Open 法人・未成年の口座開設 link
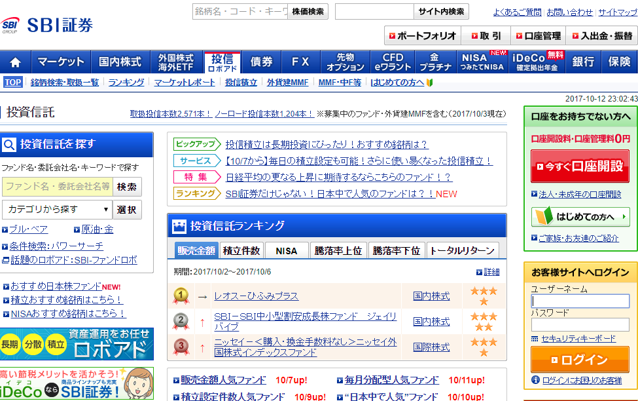This screenshot has height=401, width=638. (580, 195)
